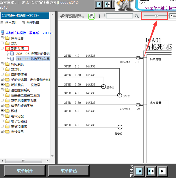
Task: Click the 制动系统 folder label
Action: [x=17, y=49]
